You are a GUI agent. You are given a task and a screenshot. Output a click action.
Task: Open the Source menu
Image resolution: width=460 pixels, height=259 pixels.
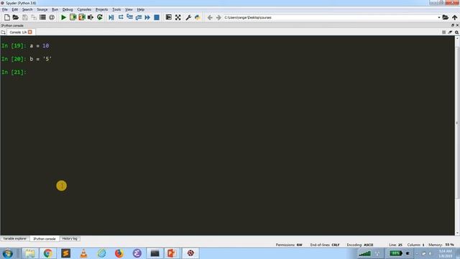tap(42, 9)
